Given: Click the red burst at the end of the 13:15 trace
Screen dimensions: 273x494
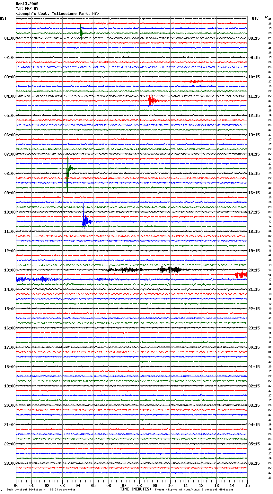Looking at the screenshot, I should pyautogui.click(x=241, y=274).
